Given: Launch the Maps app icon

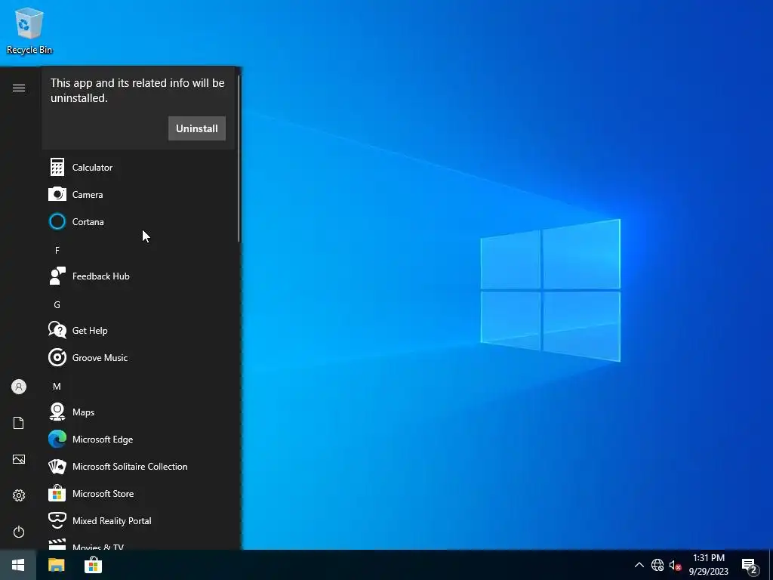Looking at the screenshot, I should coord(57,412).
